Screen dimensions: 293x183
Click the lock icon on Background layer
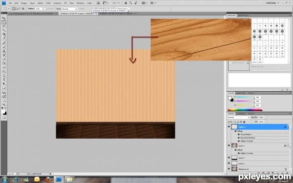tap(286, 169)
